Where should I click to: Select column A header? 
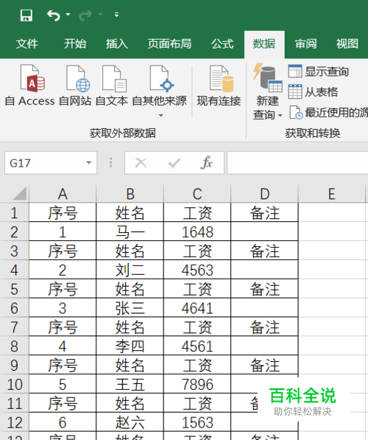coord(63,194)
